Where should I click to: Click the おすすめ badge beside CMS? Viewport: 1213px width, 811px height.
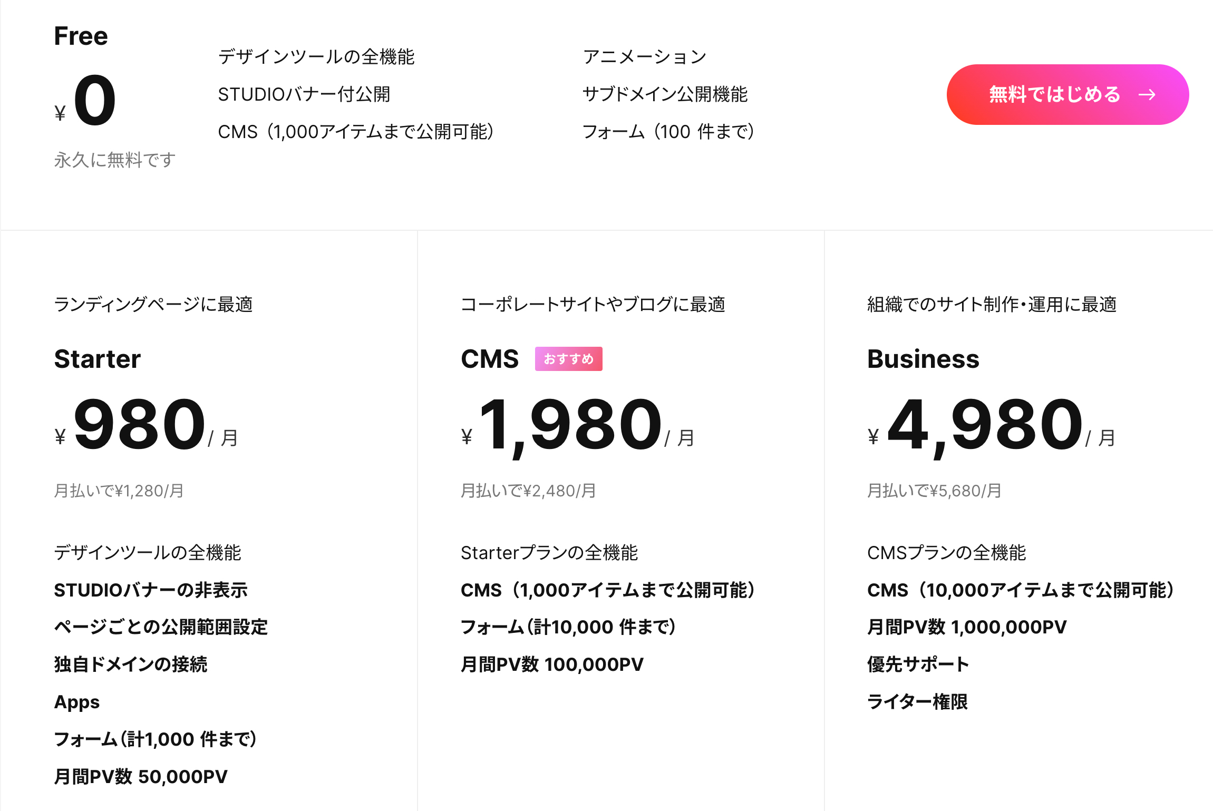coord(568,359)
